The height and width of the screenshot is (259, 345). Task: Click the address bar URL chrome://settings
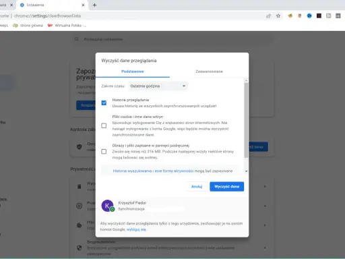48,16
